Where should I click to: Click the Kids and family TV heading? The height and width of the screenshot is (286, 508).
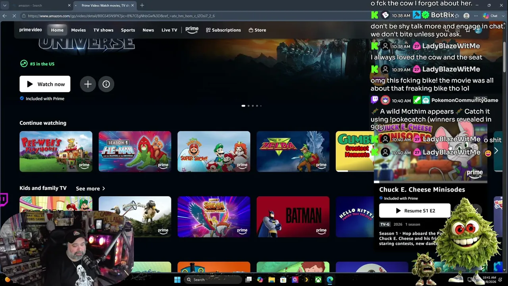tap(43, 188)
